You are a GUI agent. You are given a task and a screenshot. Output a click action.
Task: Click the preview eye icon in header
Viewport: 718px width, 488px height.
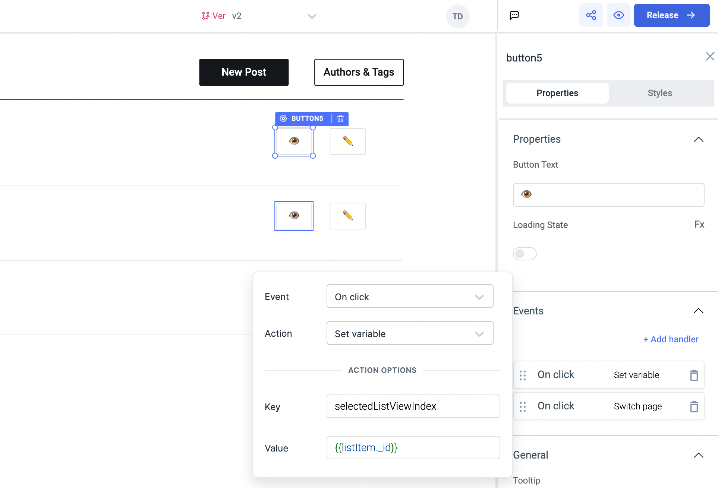coord(618,15)
